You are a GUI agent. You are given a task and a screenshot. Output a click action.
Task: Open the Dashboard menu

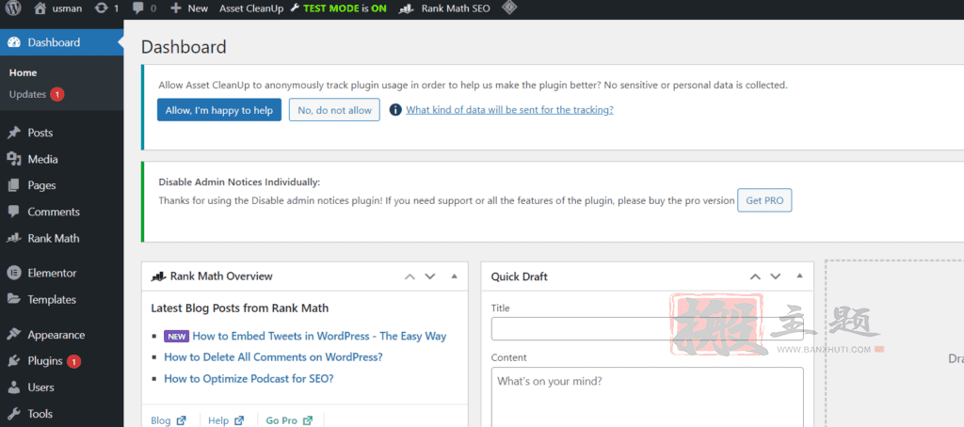click(61, 42)
